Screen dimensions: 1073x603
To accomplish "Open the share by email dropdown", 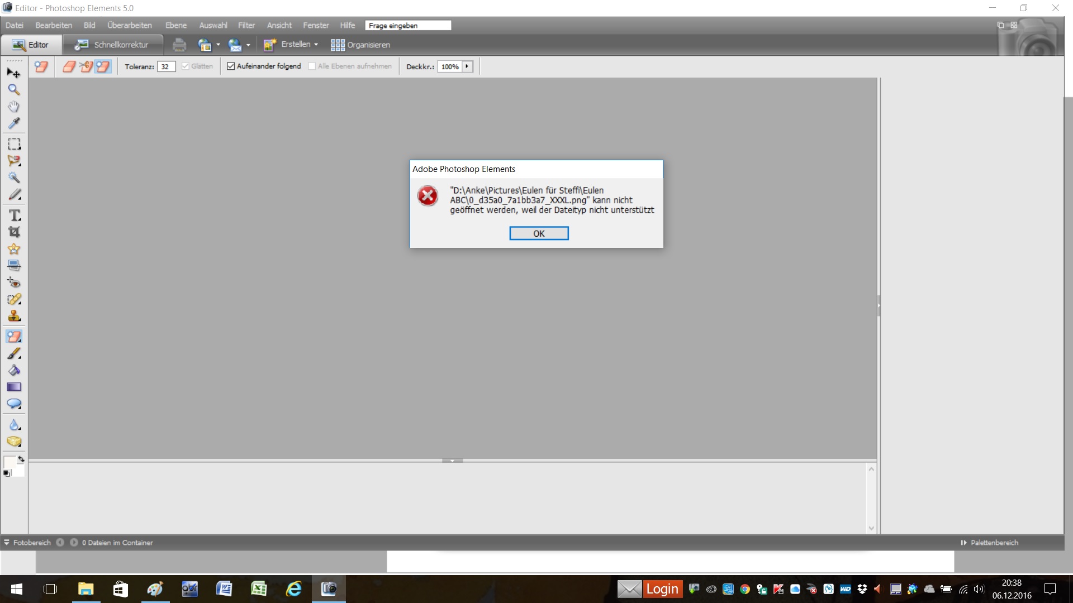I will coord(248,45).
